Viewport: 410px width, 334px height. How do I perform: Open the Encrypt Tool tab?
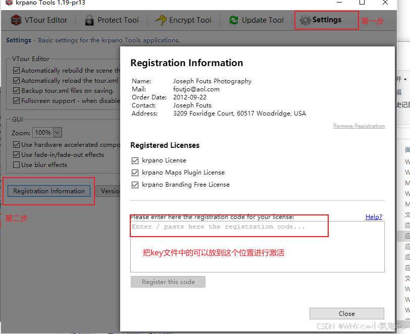point(184,20)
